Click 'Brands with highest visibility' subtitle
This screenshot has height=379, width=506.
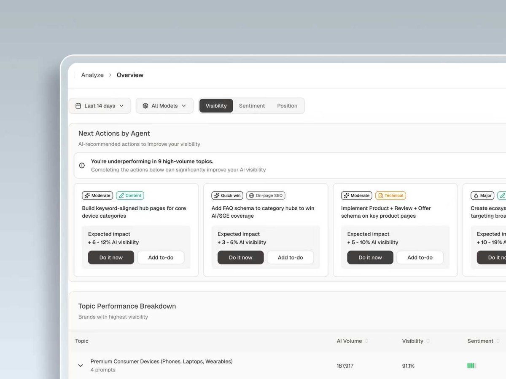pos(113,317)
